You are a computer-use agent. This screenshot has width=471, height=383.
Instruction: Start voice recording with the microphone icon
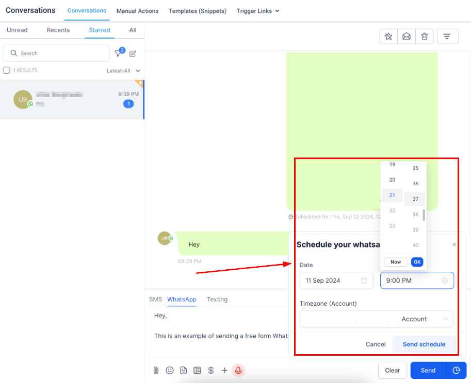238,370
